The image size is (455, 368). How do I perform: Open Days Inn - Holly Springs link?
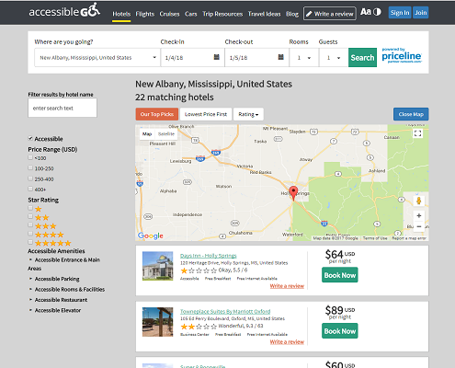(209, 256)
